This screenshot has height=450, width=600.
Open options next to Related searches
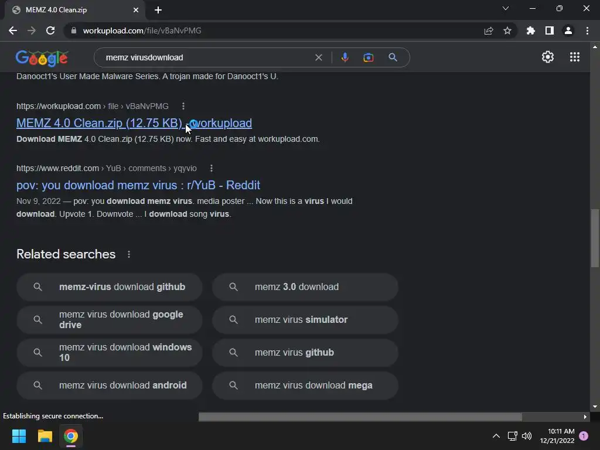129,254
